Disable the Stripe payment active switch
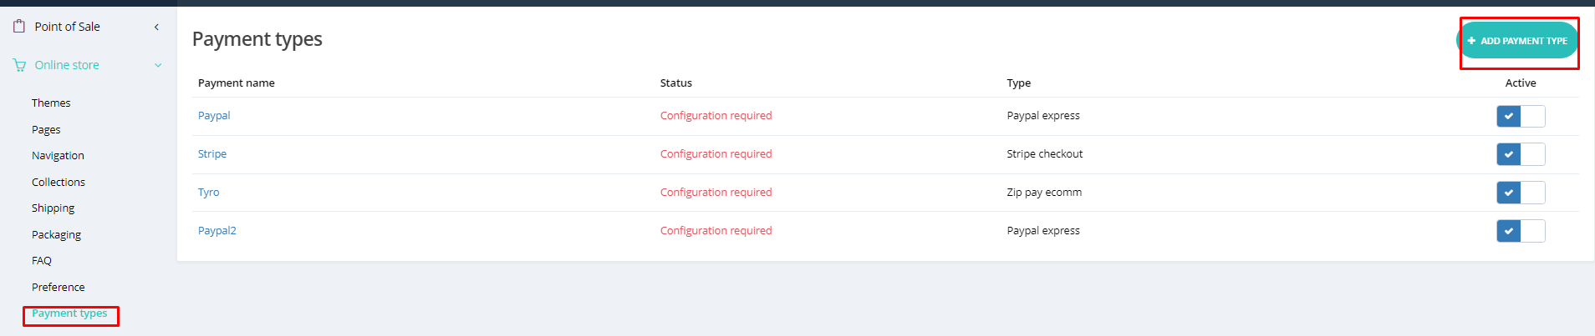The image size is (1595, 336). click(1521, 154)
